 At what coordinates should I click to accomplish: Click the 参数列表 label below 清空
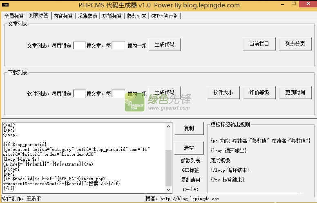click(x=190, y=160)
